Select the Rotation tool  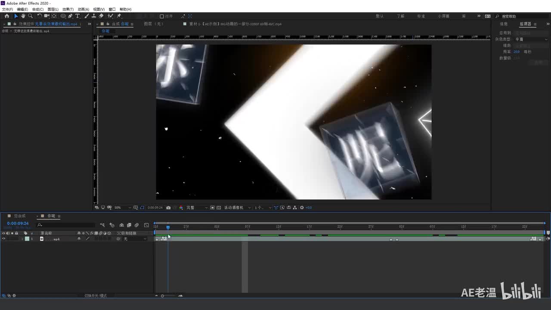click(40, 16)
